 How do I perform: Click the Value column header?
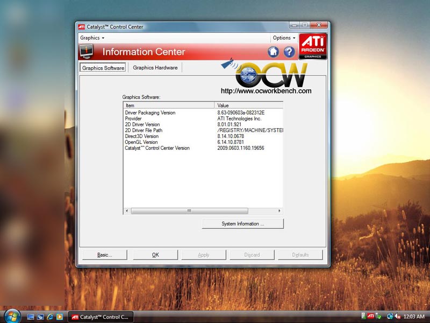pyautogui.click(x=248, y=105)
